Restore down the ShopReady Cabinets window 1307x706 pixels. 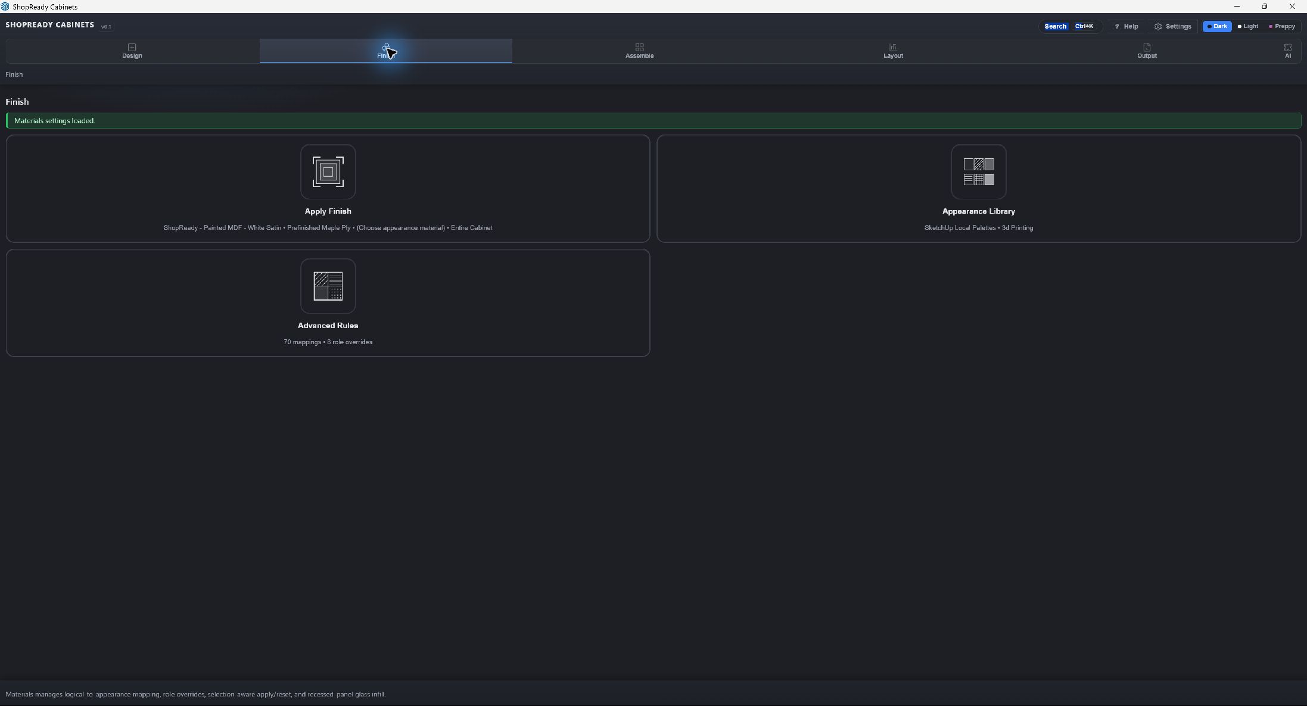(1264, 7)
